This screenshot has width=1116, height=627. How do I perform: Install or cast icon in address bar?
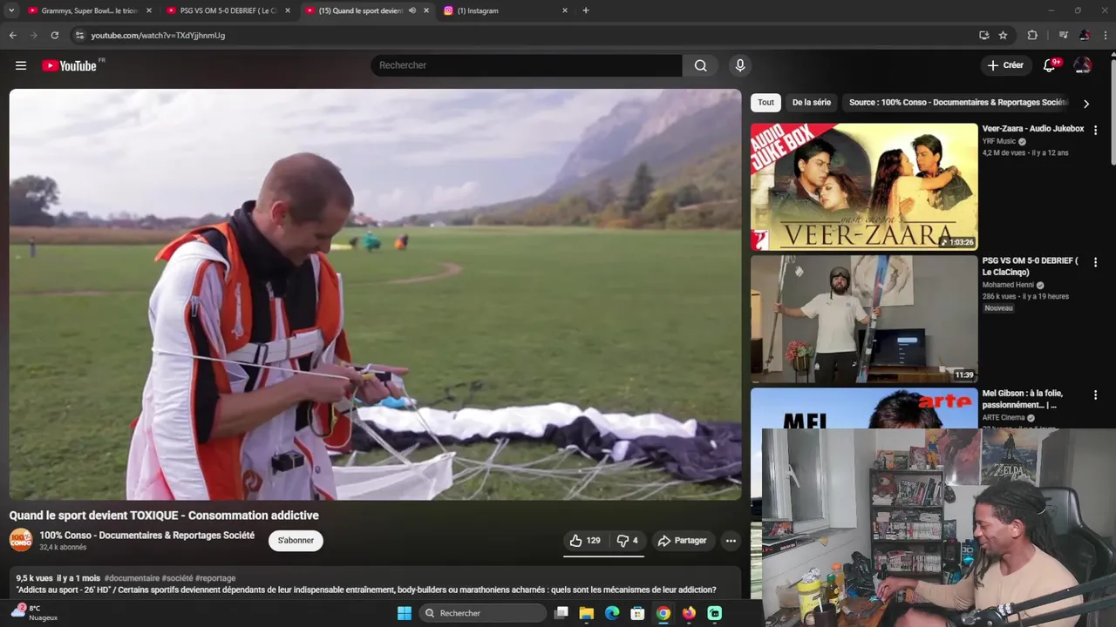[983, 35]
